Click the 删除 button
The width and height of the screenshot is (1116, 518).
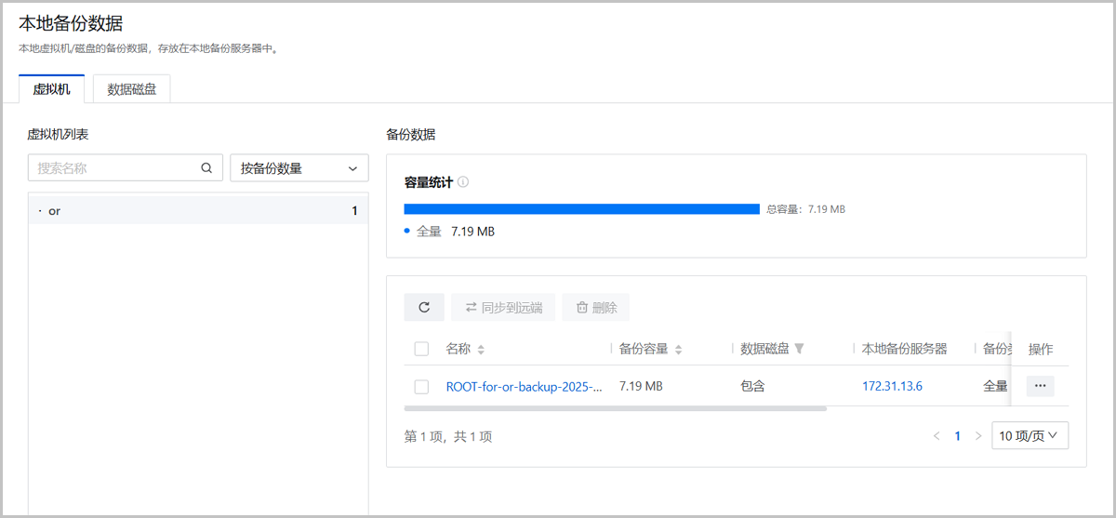pyautogui.click(x=595, y=307)
